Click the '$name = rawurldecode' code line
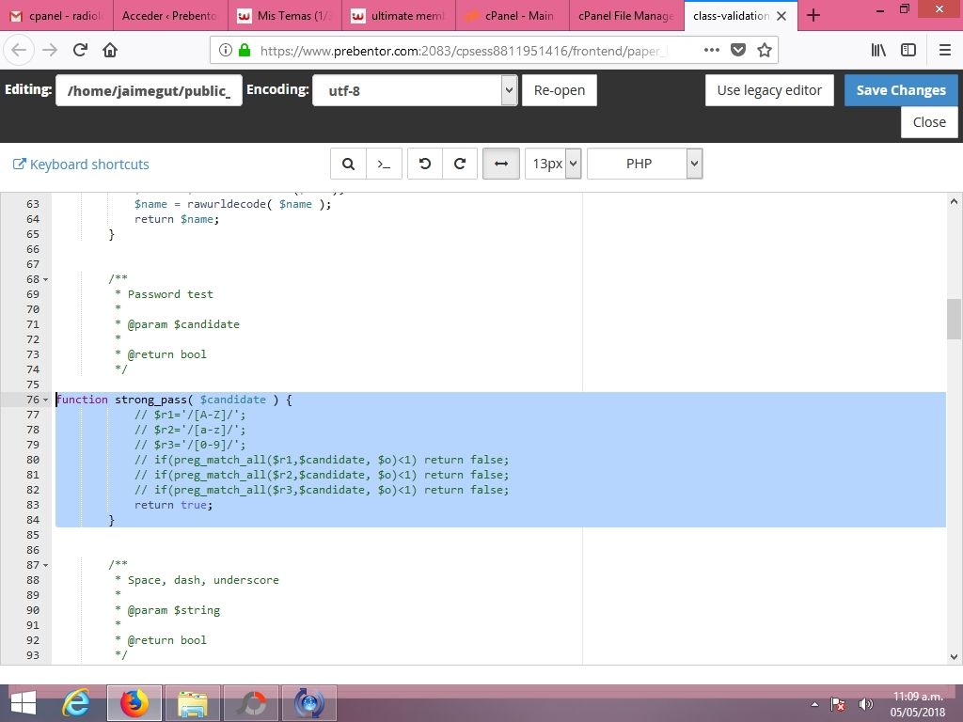Viewport: 963px width, 722px height. [233, 204]
